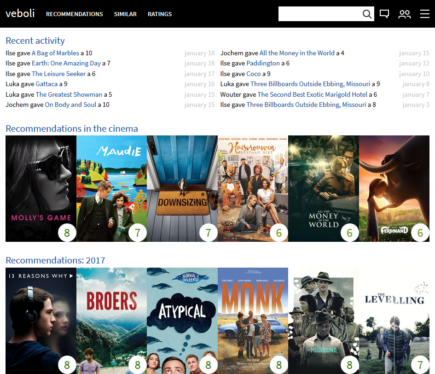Image resolution: width=435 pixels, height=374 pixels.
Task: Open the Mudbound poster
Action: click(324, 321)
